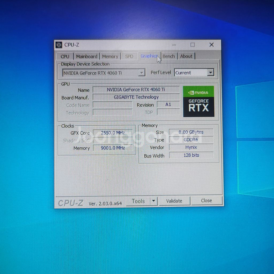The width and height of the screenshot is (274, 274).
Task: Click the CPU-Z icon in title bar
Action: tap(59, 45)
